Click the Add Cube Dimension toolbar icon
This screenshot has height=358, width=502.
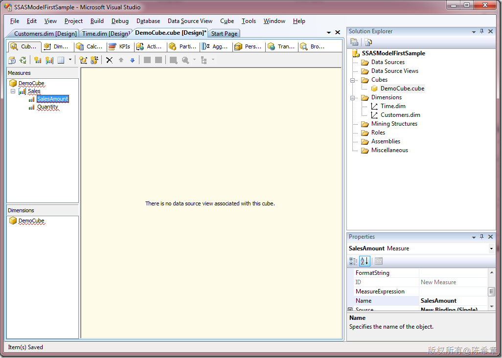[x=83, y=60]
